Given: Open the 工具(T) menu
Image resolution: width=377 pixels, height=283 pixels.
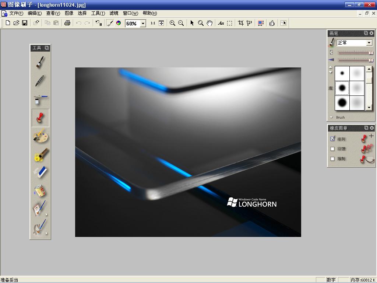Looking at the screenshot, I should (x=98, y=13).
